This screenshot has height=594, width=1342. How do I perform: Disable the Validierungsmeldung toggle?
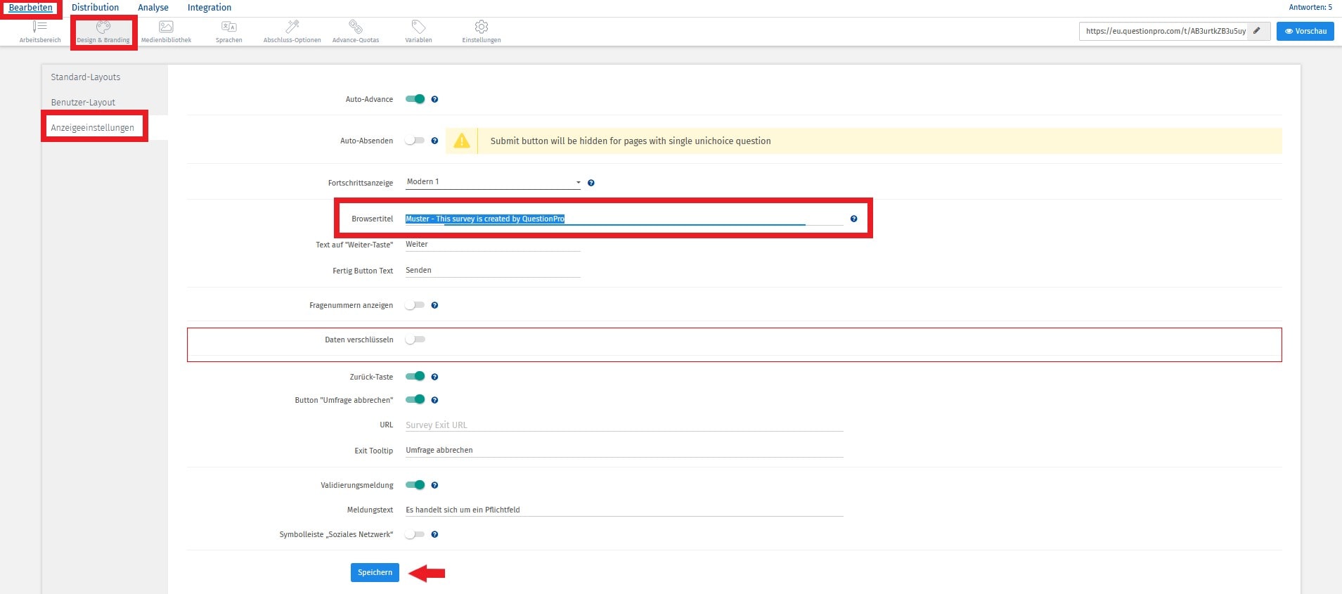pos(415,484)
